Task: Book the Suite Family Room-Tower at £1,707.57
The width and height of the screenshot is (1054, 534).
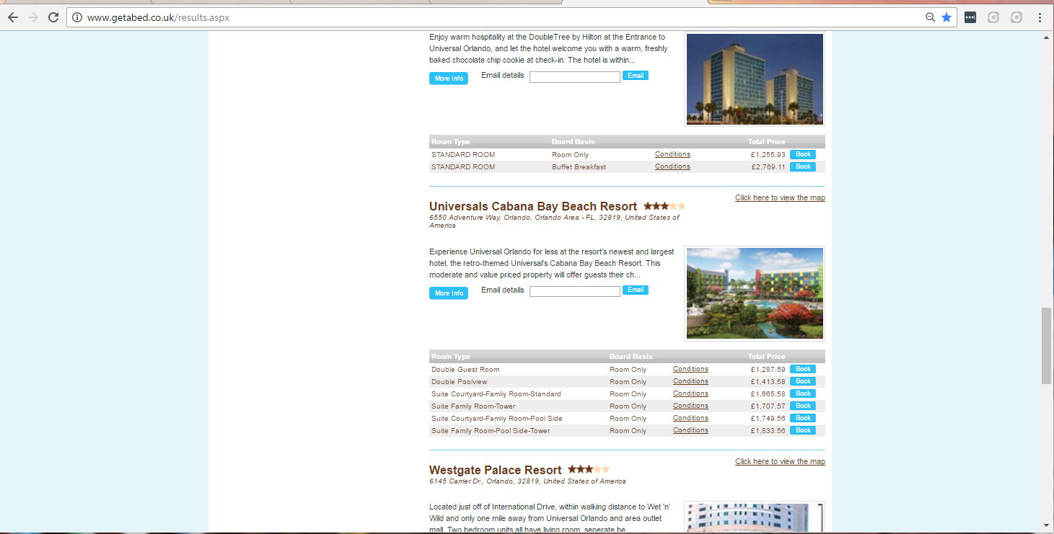Action: (x=803, y=406)
